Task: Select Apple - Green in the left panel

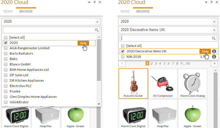Action: point(76,117)
